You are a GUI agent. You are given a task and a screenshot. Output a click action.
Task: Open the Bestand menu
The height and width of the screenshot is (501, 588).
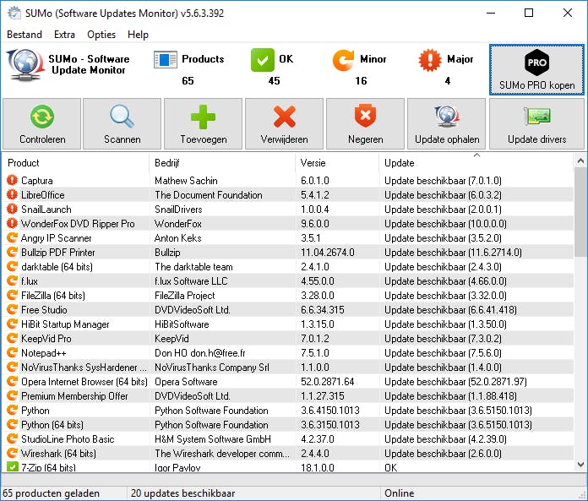coord(24,35)
